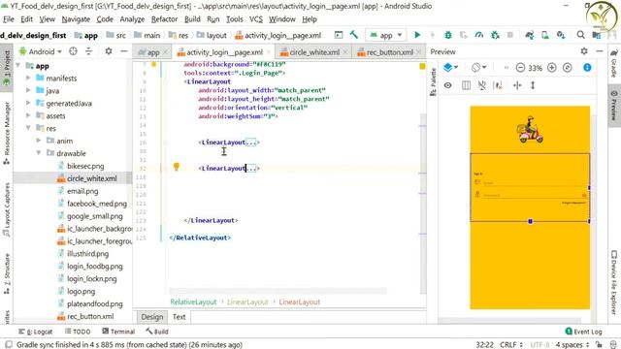Zoom out the layout preview

pyautogui.click(x=520, y=68)
